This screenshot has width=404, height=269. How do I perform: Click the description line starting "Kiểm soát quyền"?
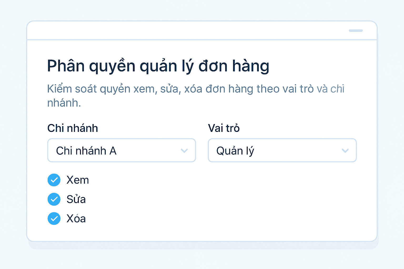click(x=196, y=89)
